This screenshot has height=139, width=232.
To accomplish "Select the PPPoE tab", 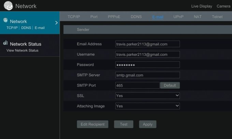I will tap(114, 17).
